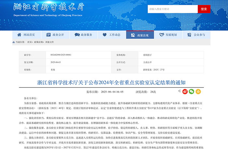
Task: Click the gray share icon
Action: tap(179, 91)
